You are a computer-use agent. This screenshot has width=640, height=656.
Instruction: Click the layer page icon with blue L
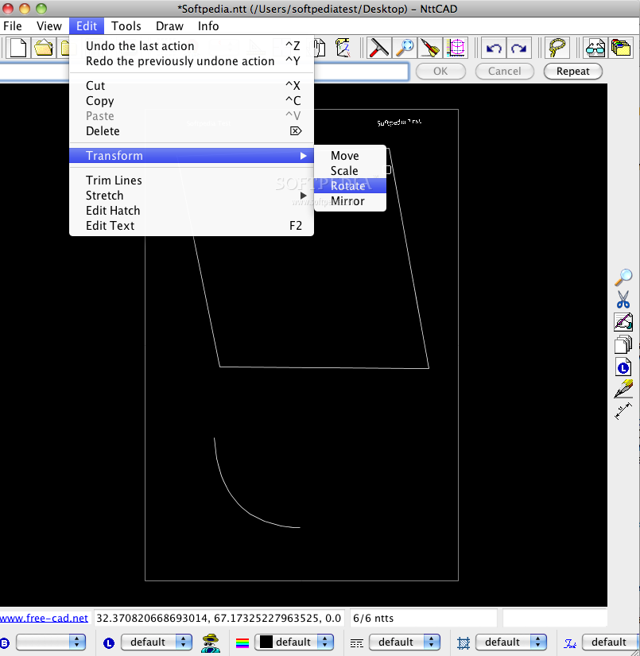coord(623,367)
